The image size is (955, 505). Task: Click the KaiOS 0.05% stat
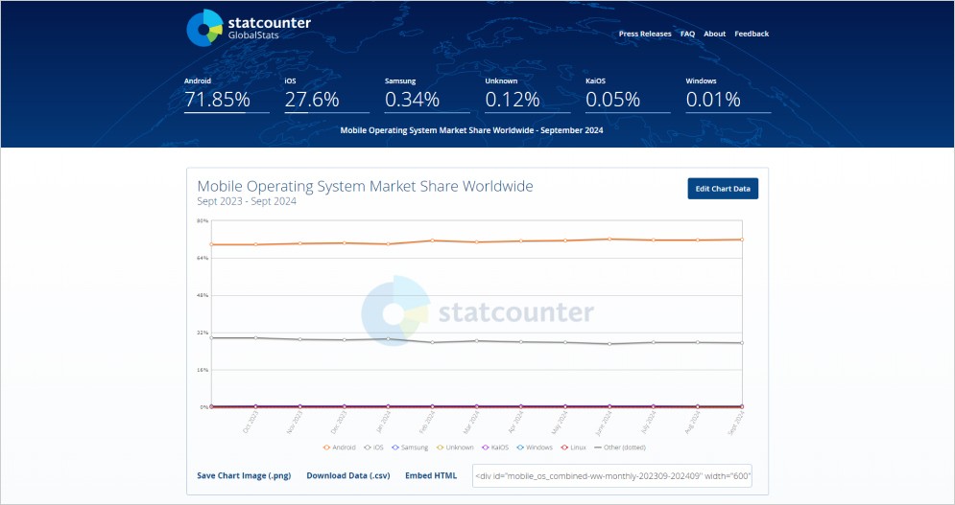tap(628, 94)
